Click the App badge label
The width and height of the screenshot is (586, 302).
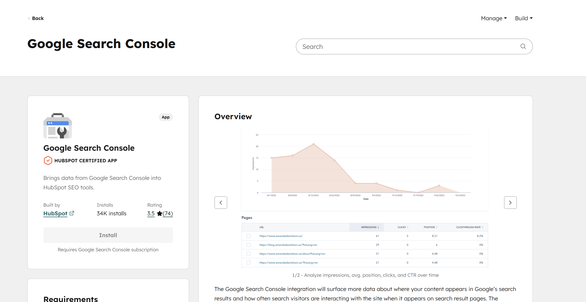[x=166, y=117]
